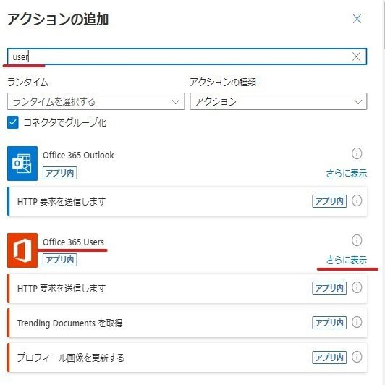Viewport: 385px width, 385px height.
Task: Show info for プロフィール画像を更新する action
Action: 357,357
